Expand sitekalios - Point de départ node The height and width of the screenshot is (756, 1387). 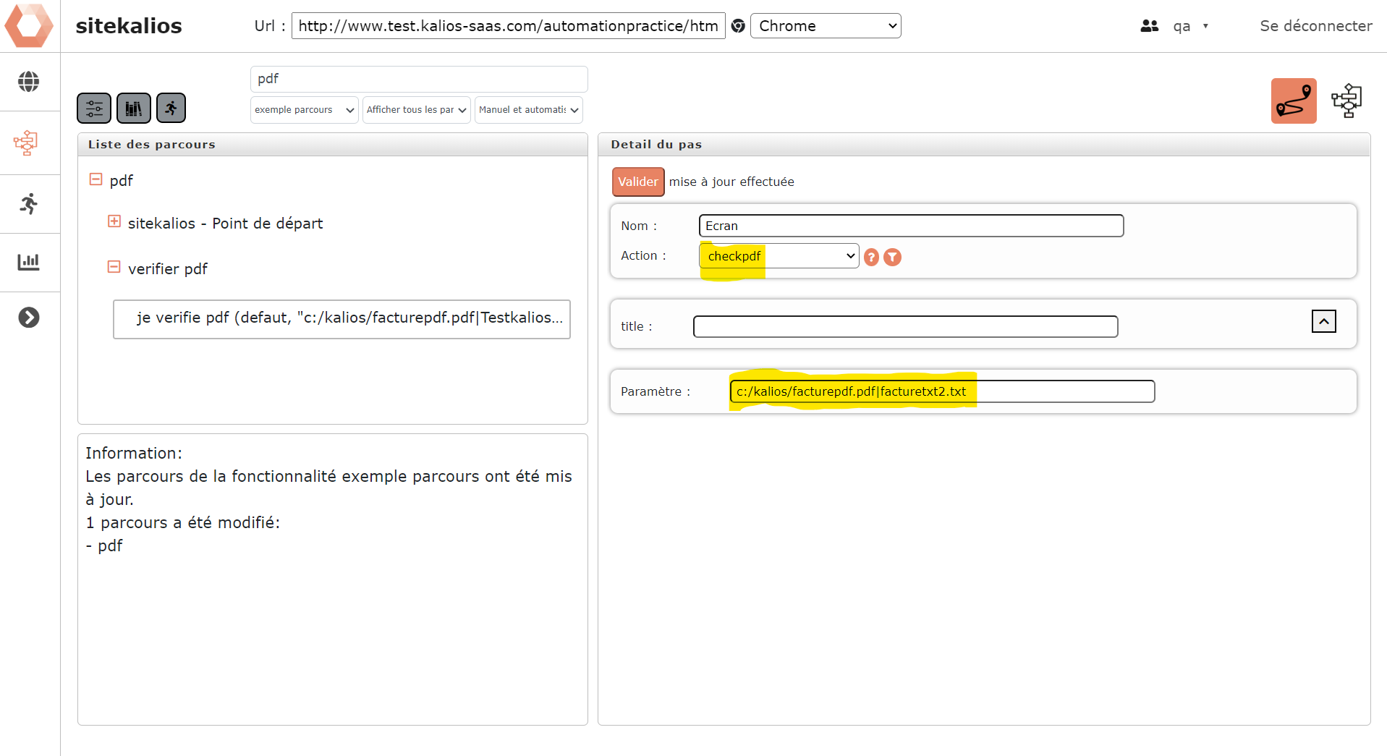click(114, 221)
